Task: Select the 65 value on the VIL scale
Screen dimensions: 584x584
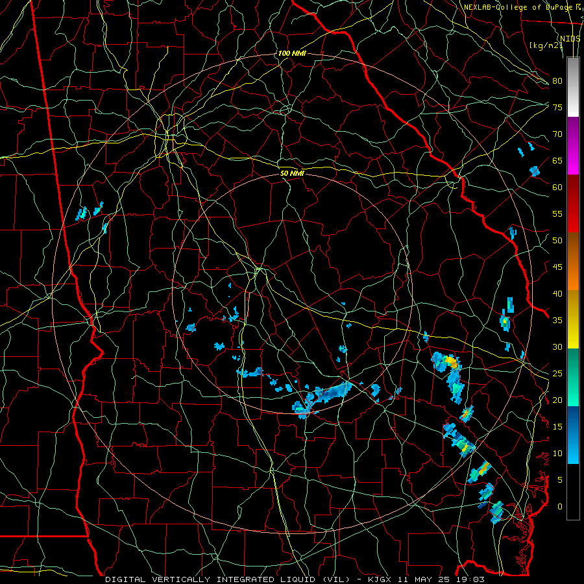Action: 557,160
